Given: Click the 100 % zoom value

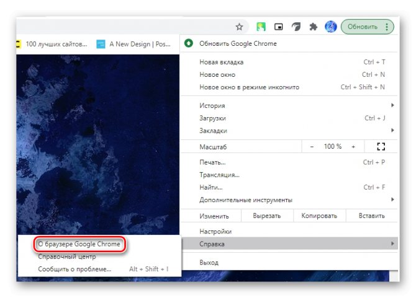Looking at the screenshot, I should tap(333, 146).
